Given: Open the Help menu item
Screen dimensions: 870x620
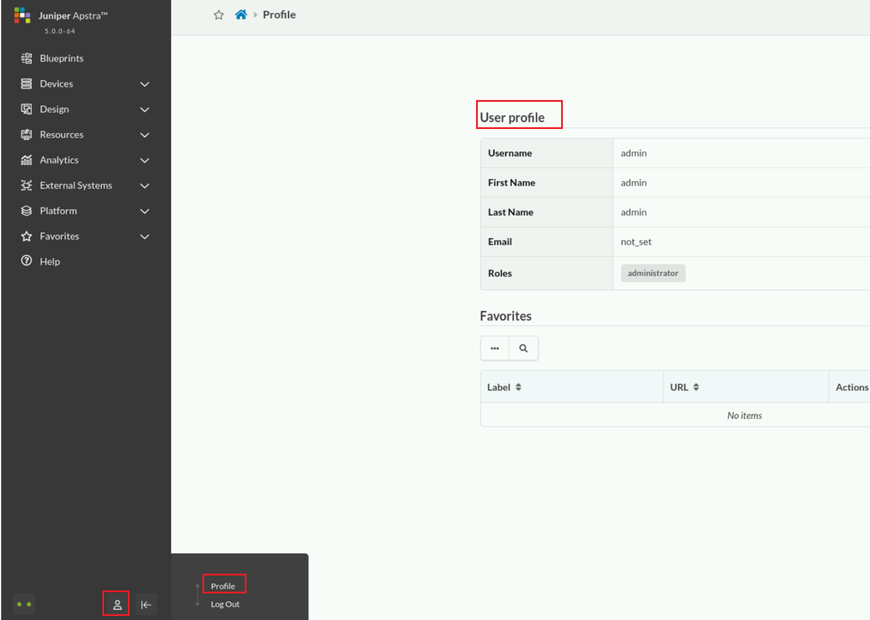Looking at the screenshot, I should click(x=50, y=261).
